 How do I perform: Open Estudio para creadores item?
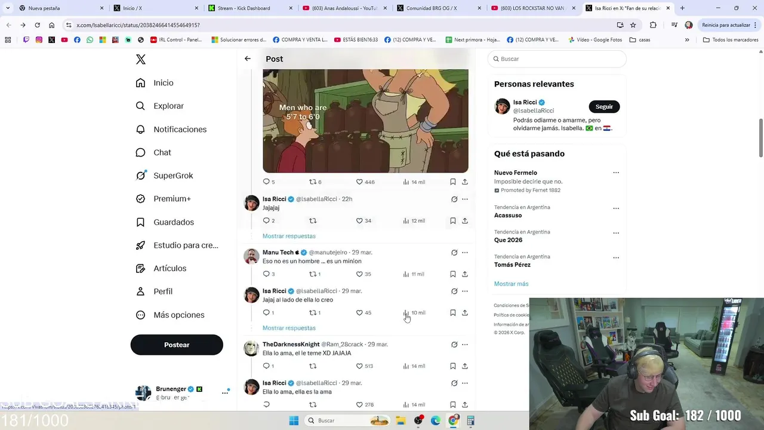(177, 245)
